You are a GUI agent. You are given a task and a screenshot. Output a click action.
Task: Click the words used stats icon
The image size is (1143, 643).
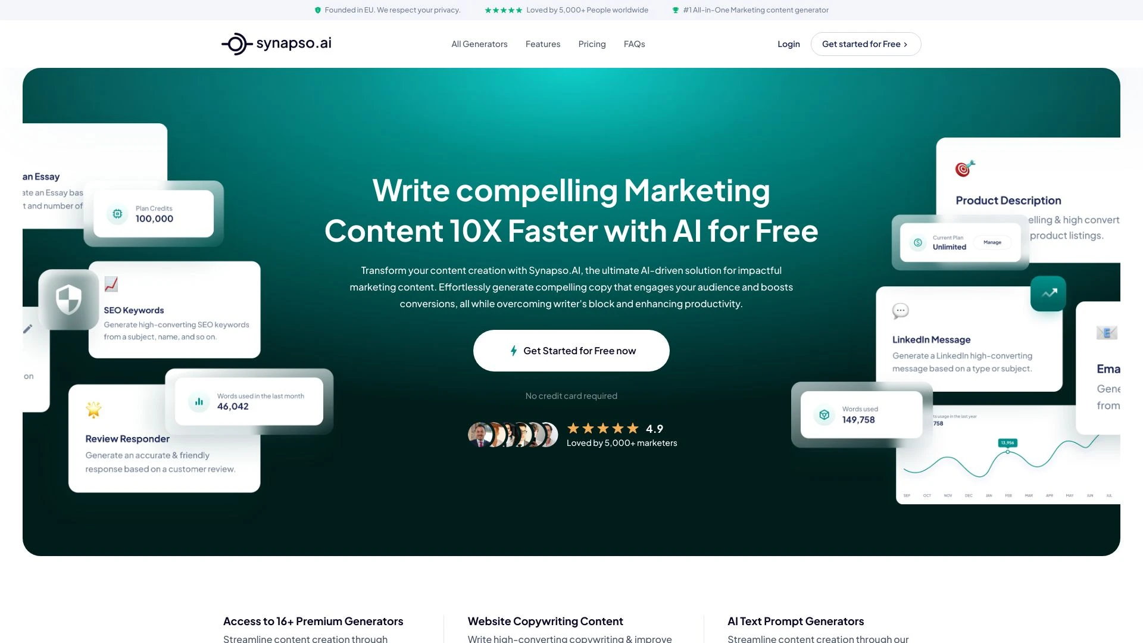click(825, 414)
